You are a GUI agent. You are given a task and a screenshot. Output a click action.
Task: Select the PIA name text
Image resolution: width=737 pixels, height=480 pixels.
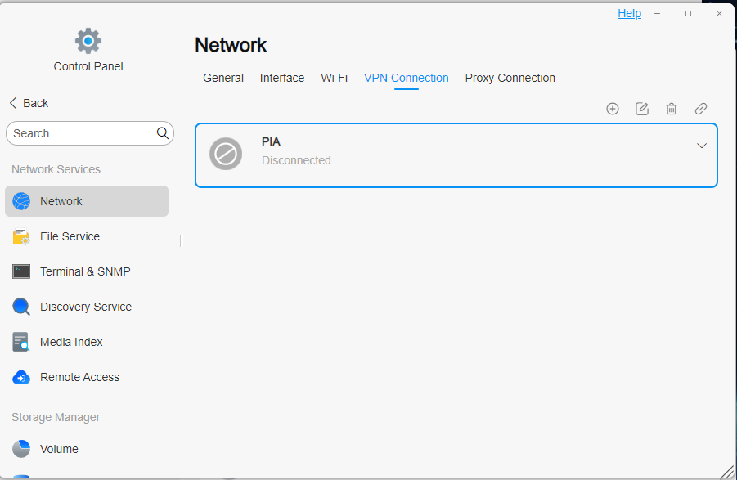tap(271, 141)
